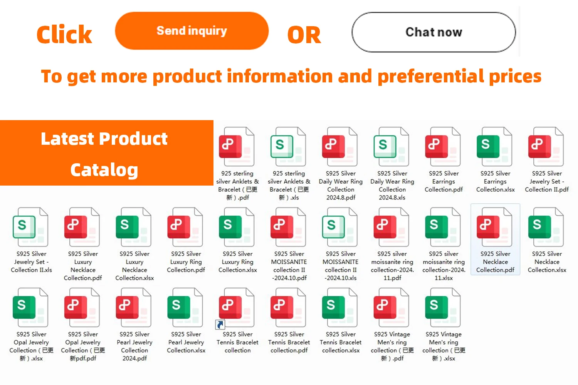Select highlighted S925 Silver Necklace Collection.pdf
This screenshot has width=578, height=385.
tap(495, 228)
